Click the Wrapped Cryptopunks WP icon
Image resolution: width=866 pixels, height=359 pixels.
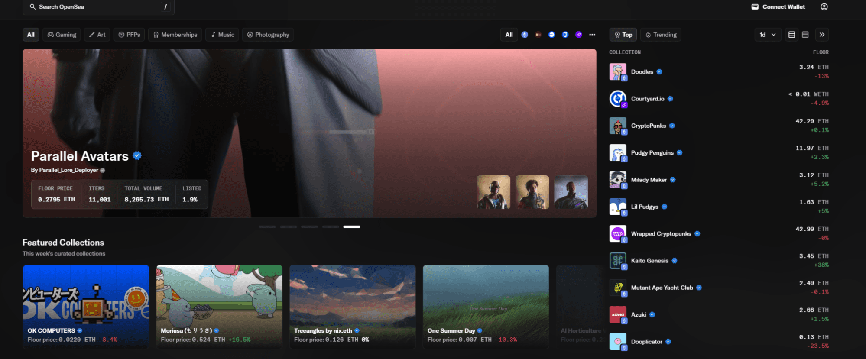pos(618,234)
